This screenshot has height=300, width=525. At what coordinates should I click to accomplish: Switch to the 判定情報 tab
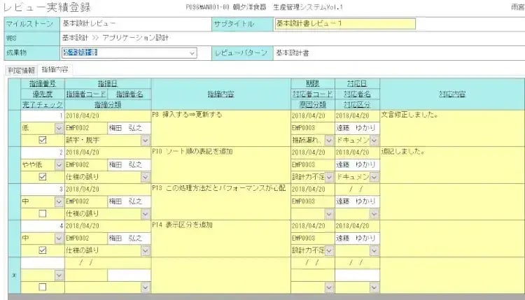[20, 70]
